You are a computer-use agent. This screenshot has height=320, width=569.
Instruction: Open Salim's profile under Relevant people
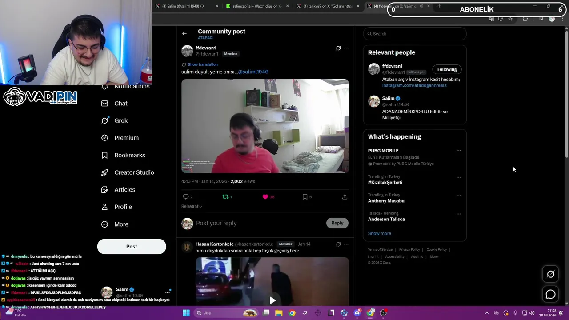pos(388,98)
